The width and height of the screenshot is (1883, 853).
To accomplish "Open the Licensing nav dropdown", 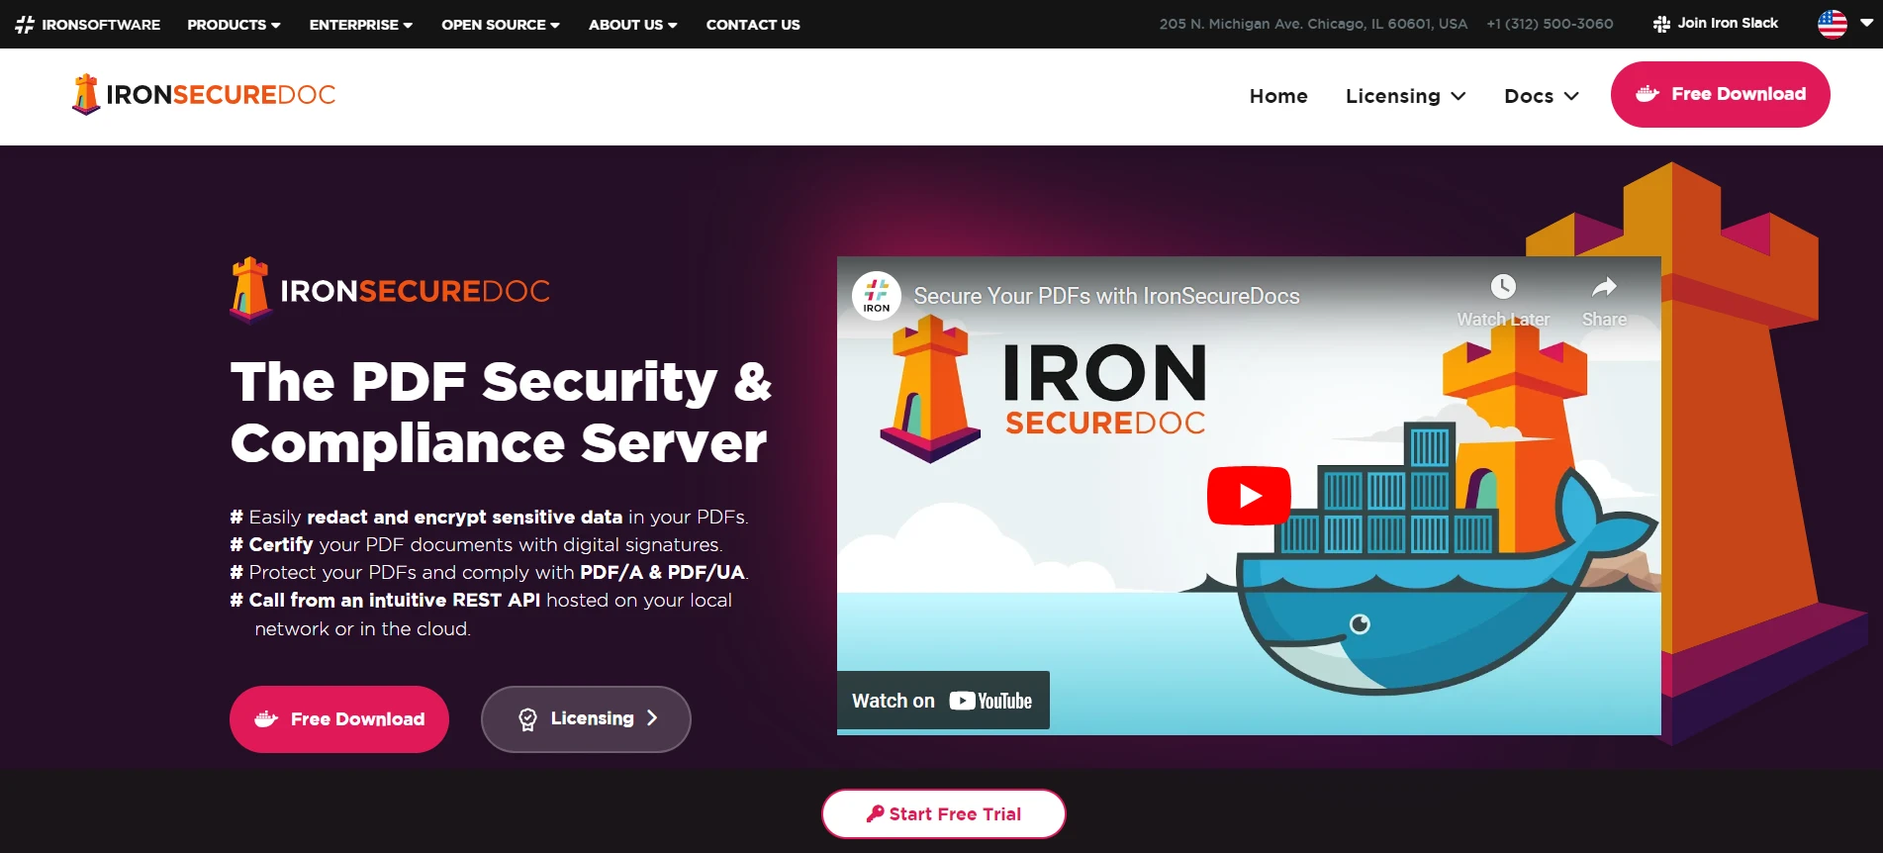I will click(x=1405, y=96).
